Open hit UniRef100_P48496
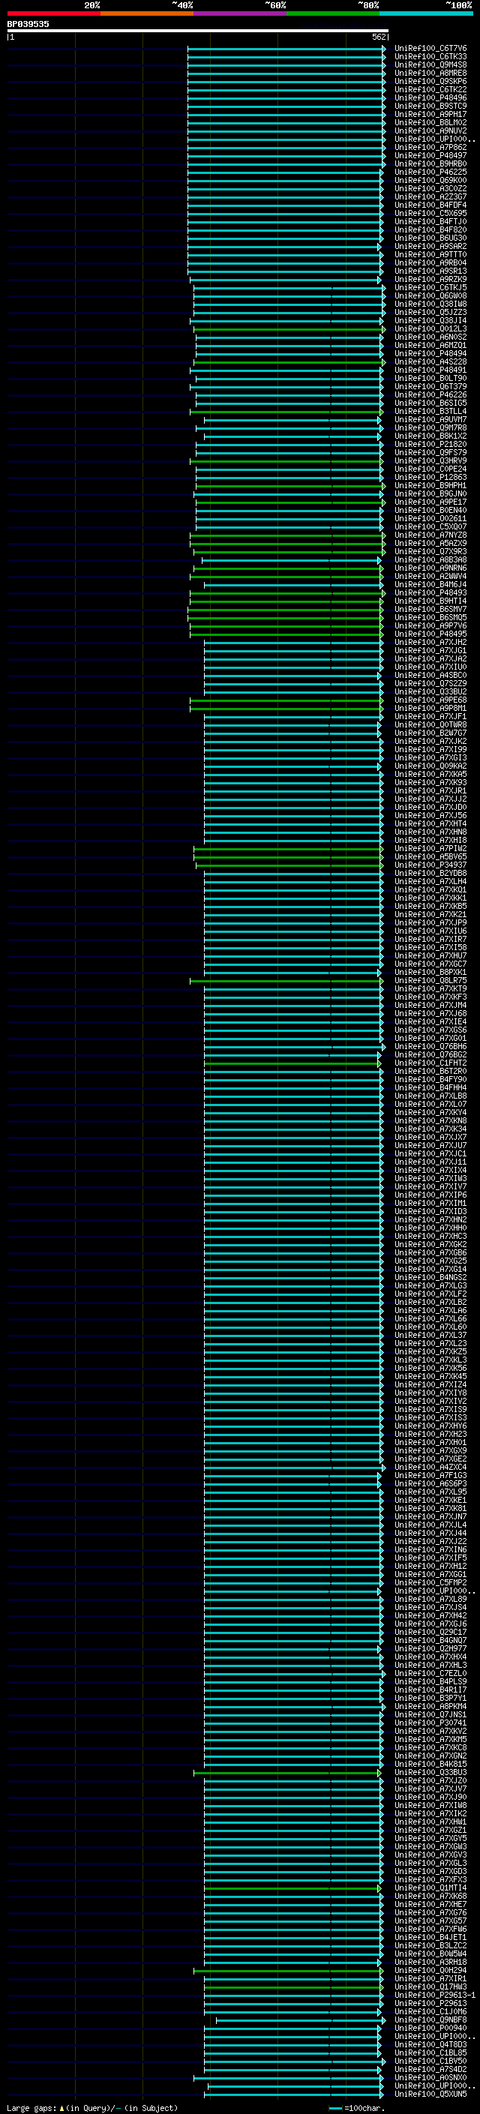The image size is (480, 2114). [430, 97]
